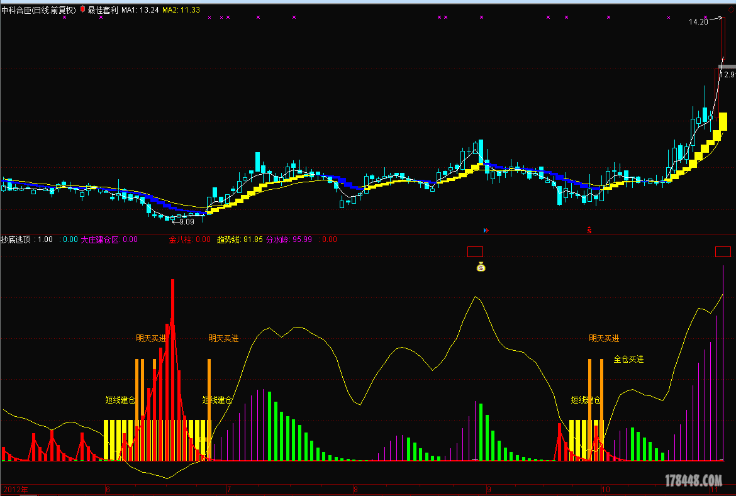
Task: Select the MA1: 13.24 moving average label
Action: [x=140, y=10]
